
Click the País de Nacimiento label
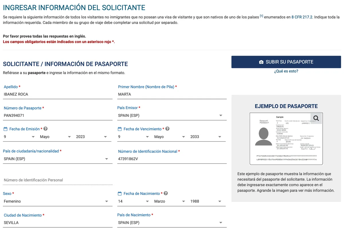tap(134, 215)
